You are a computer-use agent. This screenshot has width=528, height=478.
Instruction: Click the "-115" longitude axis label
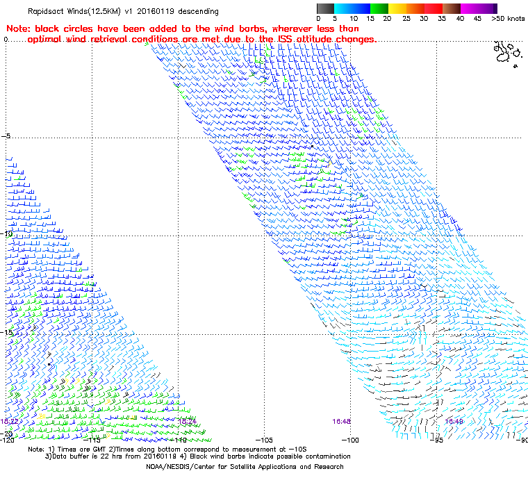(x=92, y=440)
